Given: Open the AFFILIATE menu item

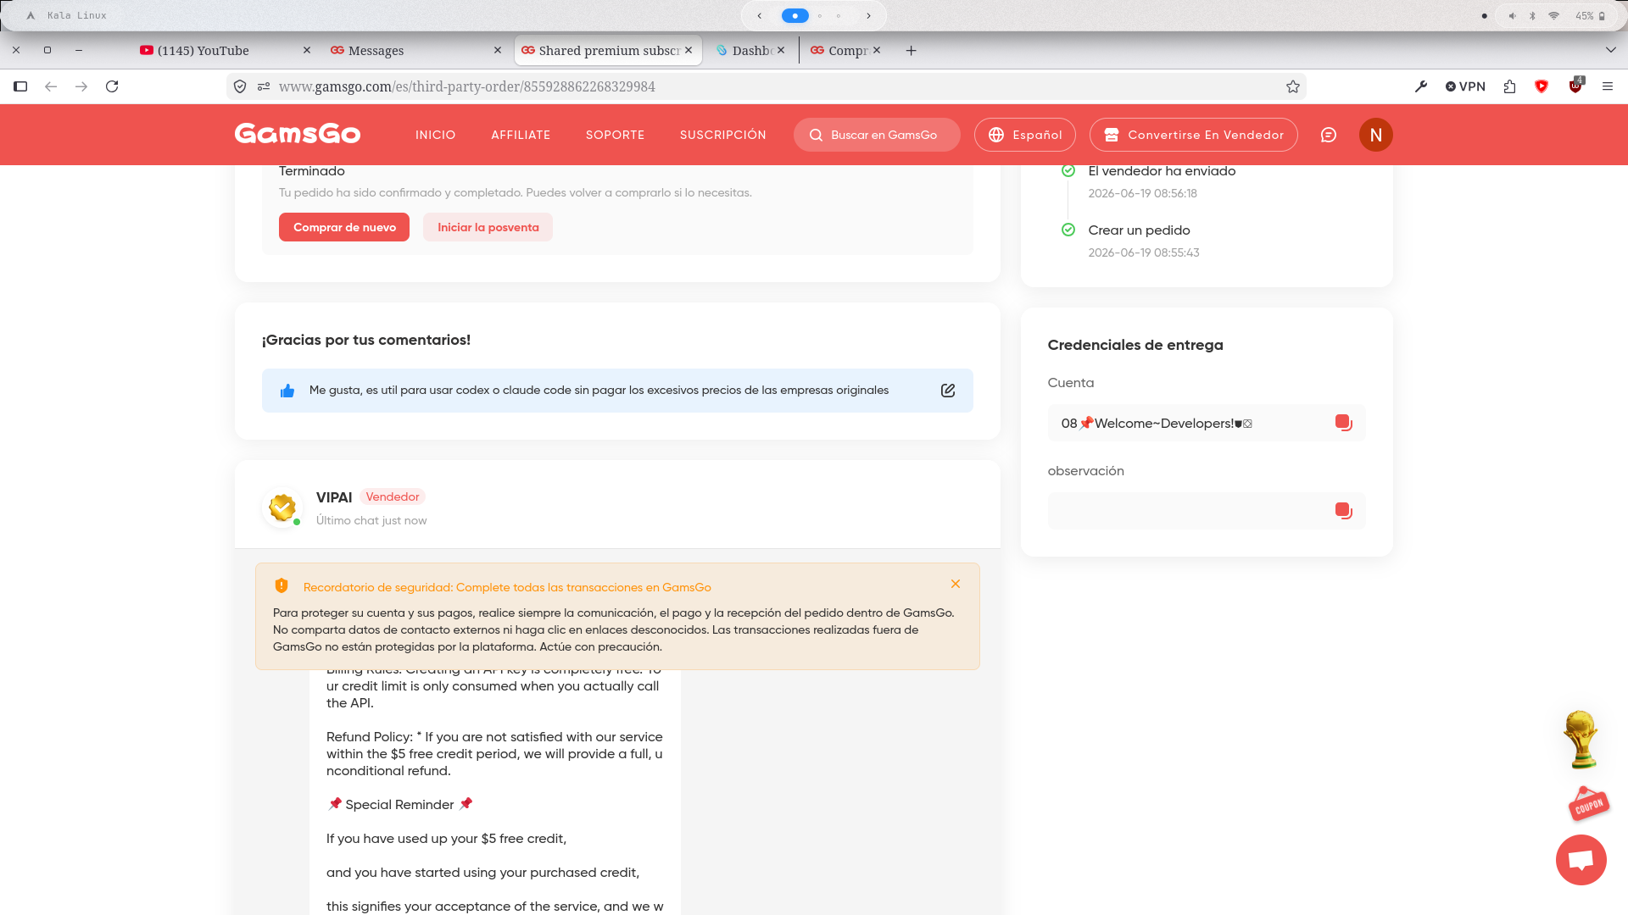Looking at the screenshot, I should 521,135.
